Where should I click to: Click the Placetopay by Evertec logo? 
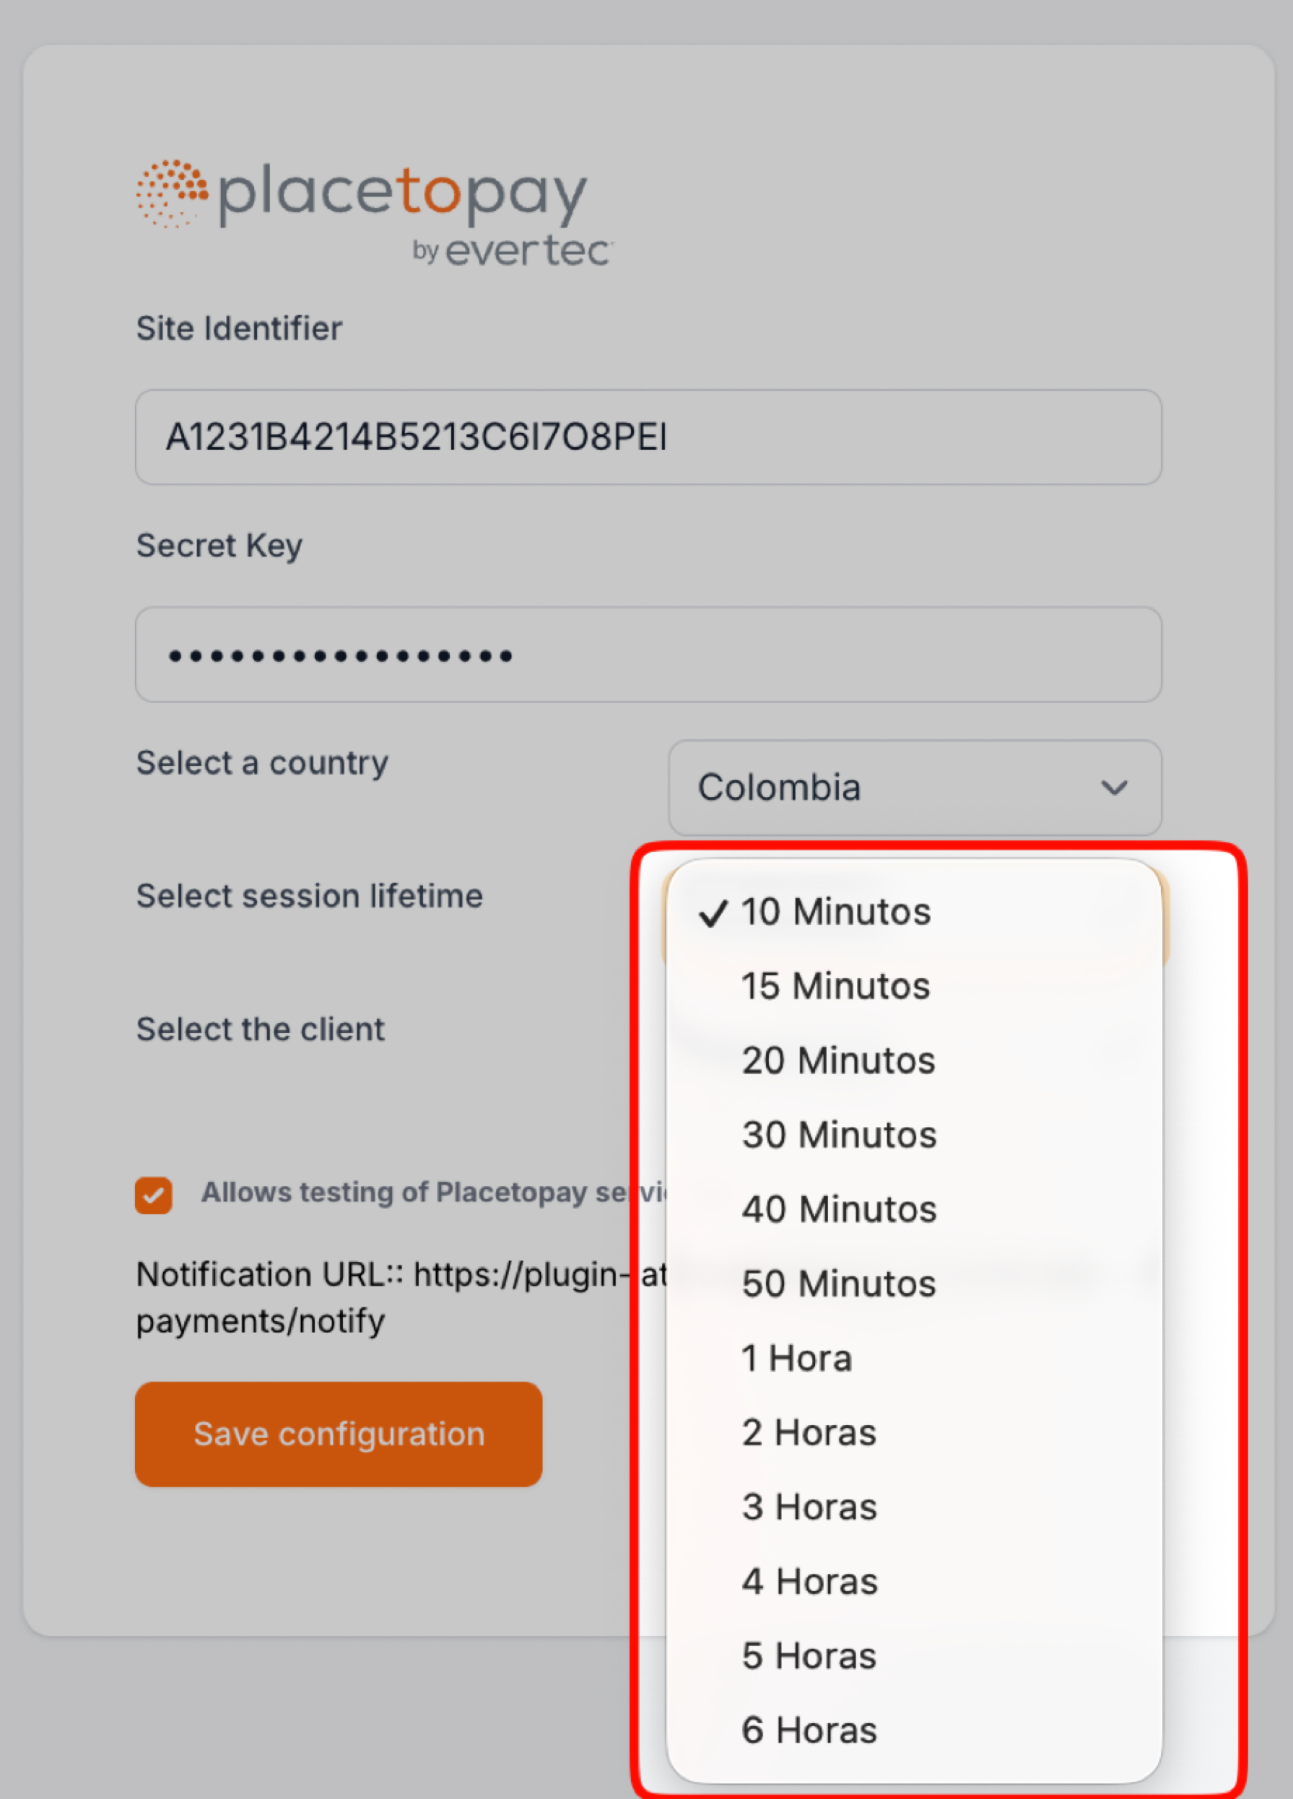tap(374, 211)
